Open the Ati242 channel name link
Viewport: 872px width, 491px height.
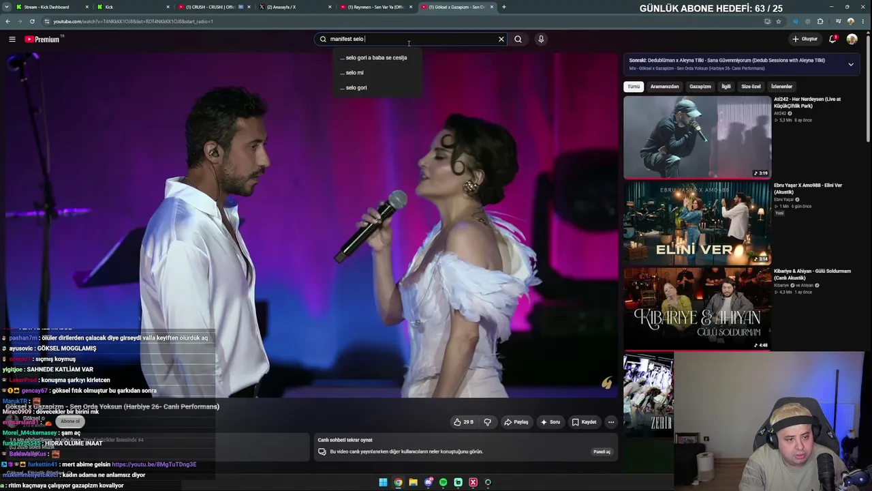780,113
